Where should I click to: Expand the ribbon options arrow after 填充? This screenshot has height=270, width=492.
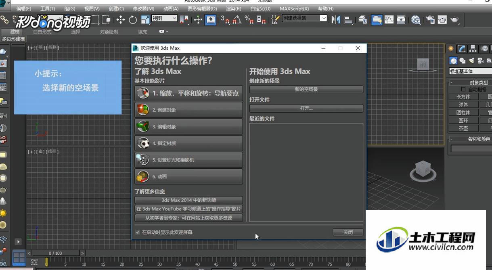tap(163, 31)
